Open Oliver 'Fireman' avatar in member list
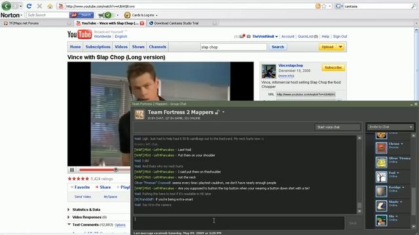This screenshot has width=419, height=235. point(381,162)
